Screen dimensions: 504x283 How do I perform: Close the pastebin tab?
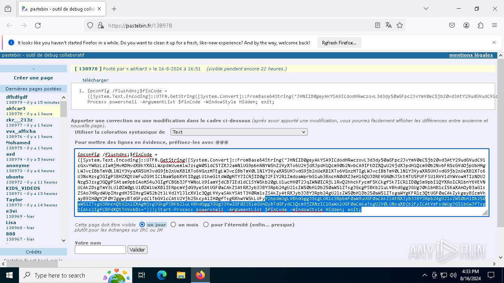pyautogui.click(x=99, y=9)
